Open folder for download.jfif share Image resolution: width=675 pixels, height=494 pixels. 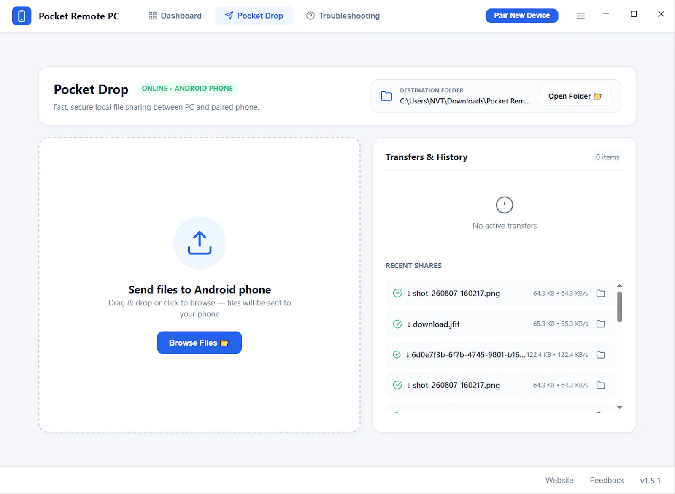pyautogui.click(x=601, y=324)
